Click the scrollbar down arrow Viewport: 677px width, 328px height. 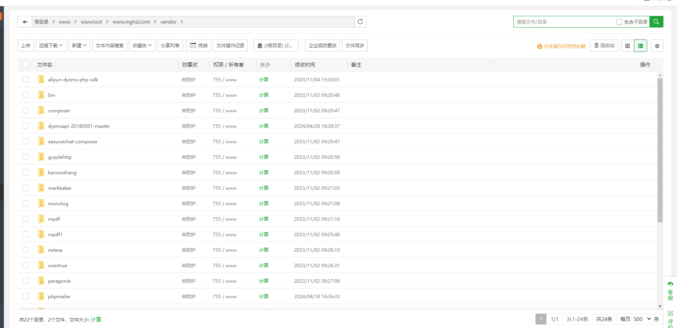click(660, 306)
